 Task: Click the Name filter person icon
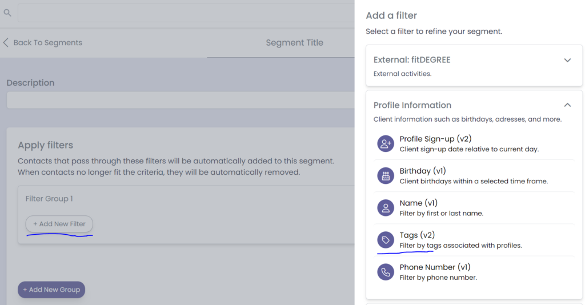coord(386,207)
